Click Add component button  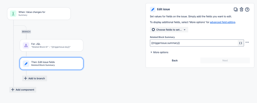23,90
